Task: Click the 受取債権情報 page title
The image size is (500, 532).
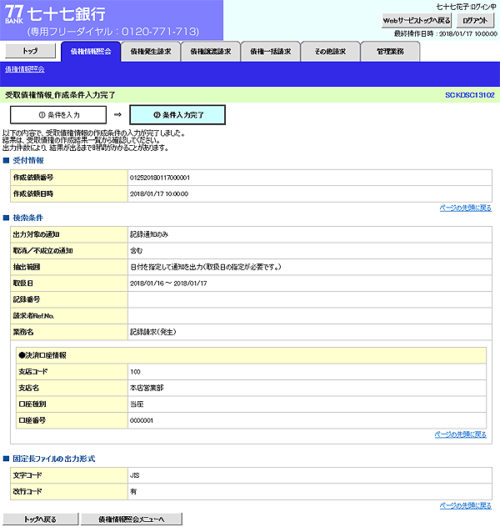Action: pyautogui.click(x=60, y=95)
